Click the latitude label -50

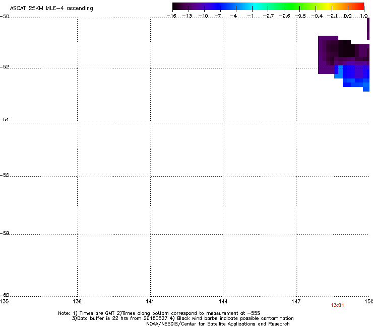pyautogui.click(x=5, y=17)
